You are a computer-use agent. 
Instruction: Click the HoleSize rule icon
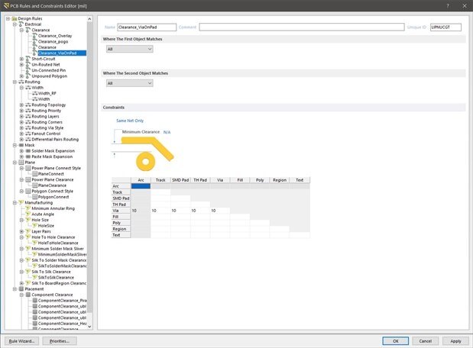pyautogui.click(x=34, y=225)
